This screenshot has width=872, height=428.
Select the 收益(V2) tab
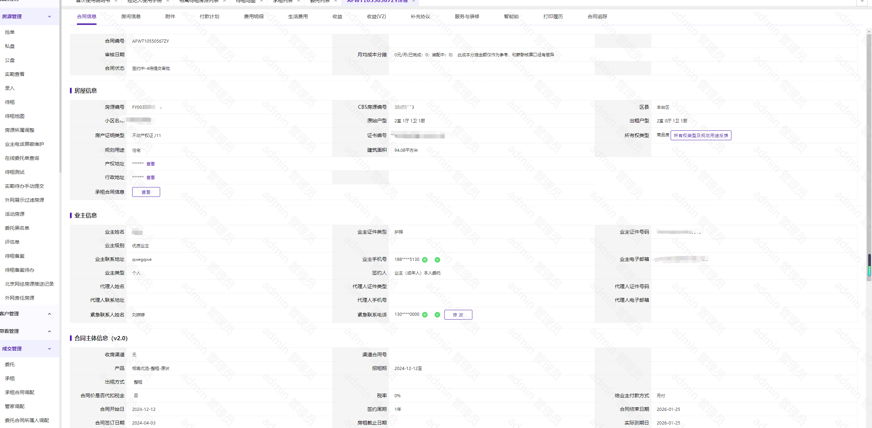tap(377, 16)
